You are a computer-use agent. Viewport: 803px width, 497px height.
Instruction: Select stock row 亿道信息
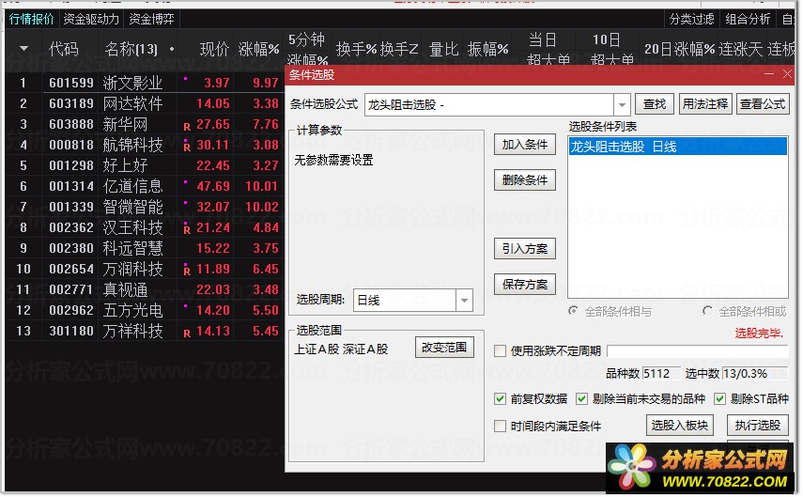click(x=145, y=186)
